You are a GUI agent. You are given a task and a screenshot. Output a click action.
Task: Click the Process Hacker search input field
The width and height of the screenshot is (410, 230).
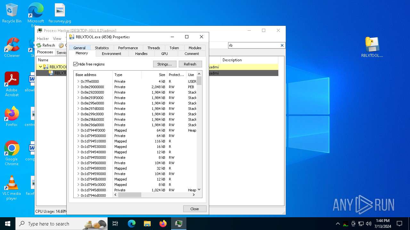tap(254, 45)
